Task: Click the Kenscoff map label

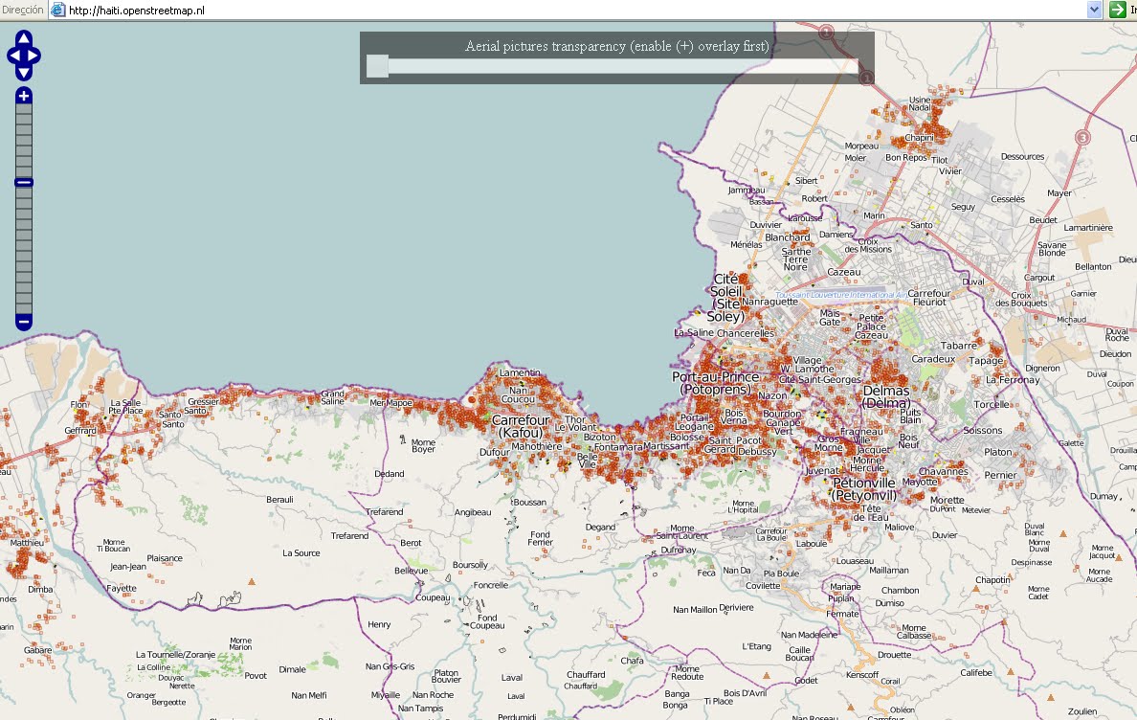Action: pos(862,675)
